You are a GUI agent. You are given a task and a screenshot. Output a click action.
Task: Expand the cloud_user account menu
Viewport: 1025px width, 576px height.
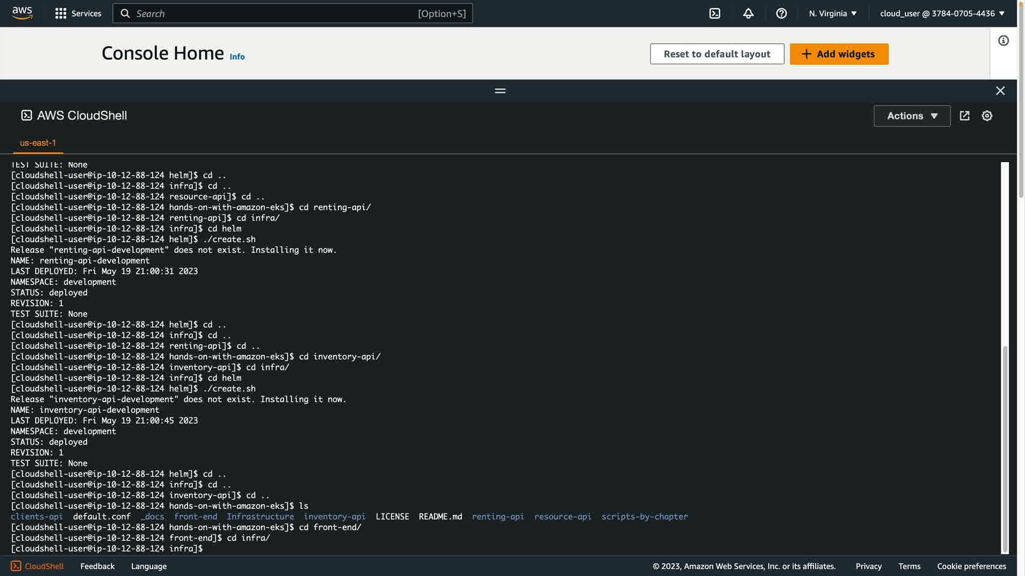pos(942,13)
